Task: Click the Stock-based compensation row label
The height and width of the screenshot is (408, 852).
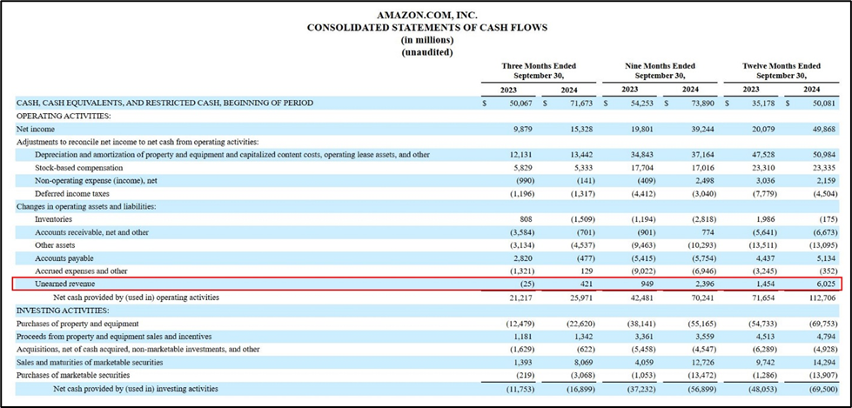Action: click(x=80, y=167)
